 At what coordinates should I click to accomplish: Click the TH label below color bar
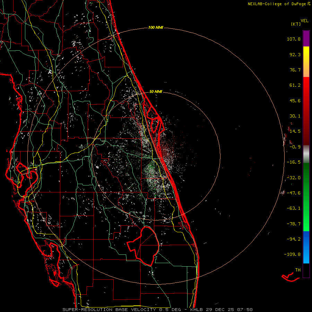click(x=298, y=270)
